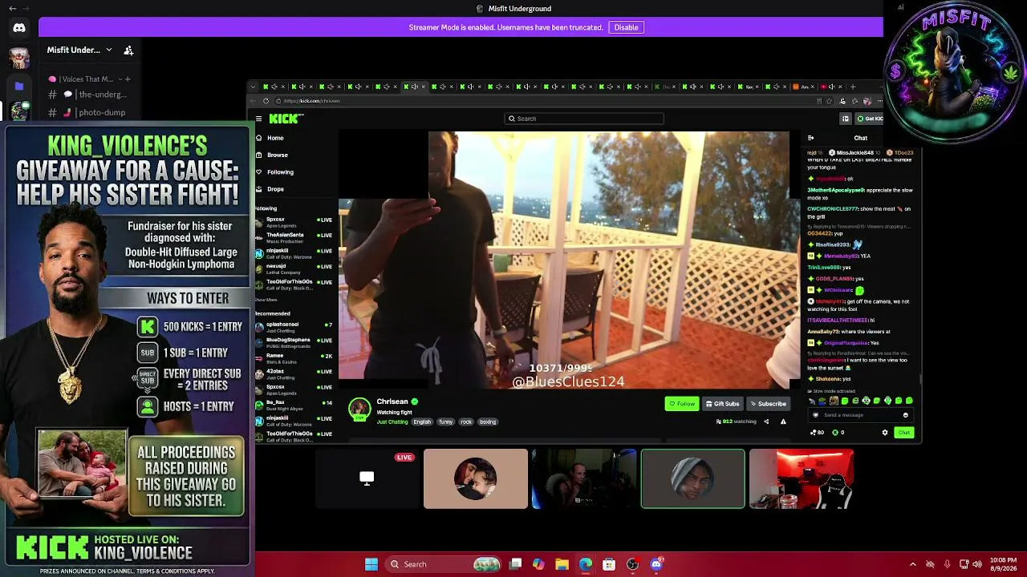This screenshot has width=1027, height=577.
Task: Select the baby photo video tile
Action: tap(476, 478)
